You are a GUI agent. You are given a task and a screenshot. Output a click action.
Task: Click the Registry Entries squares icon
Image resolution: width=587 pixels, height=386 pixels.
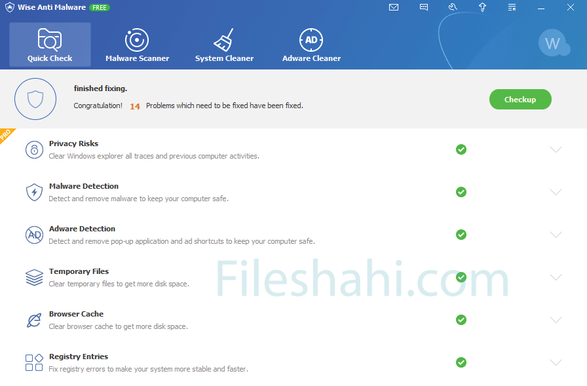click(x=34, y=362)
